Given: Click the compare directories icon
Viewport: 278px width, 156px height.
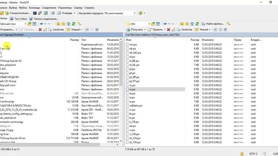Looking at the screenshot, I should point(46,13).
